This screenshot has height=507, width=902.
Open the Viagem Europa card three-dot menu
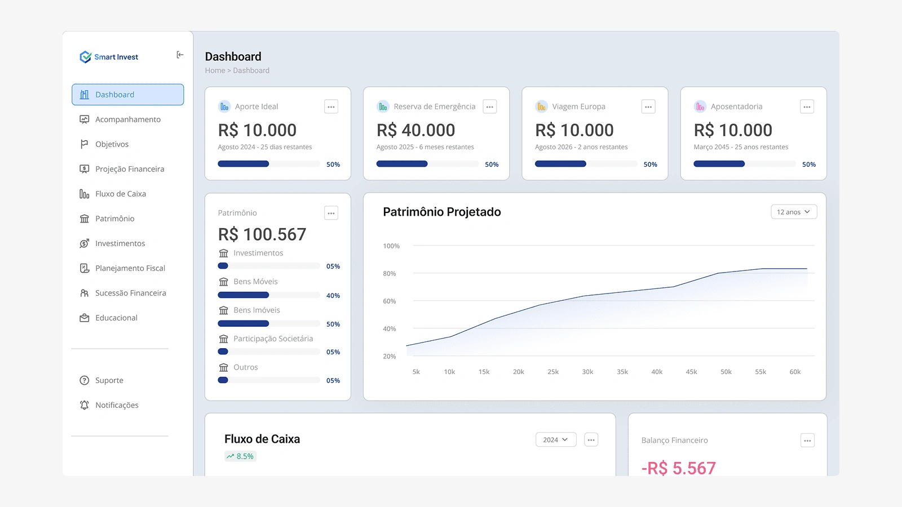point(648,106)
